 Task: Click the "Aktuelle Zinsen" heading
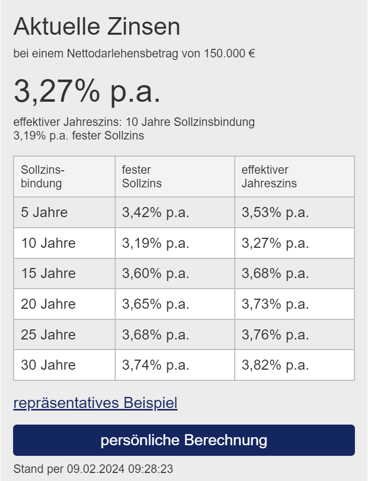[97, 27]
